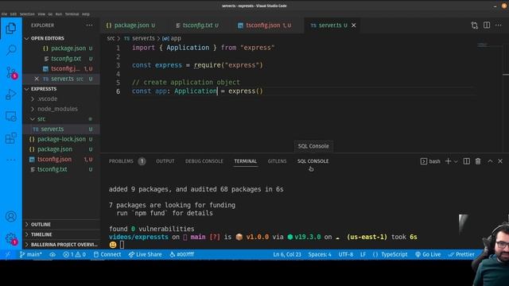Click the #007fff color in status bar
The image size is (509, 286).
181,254
